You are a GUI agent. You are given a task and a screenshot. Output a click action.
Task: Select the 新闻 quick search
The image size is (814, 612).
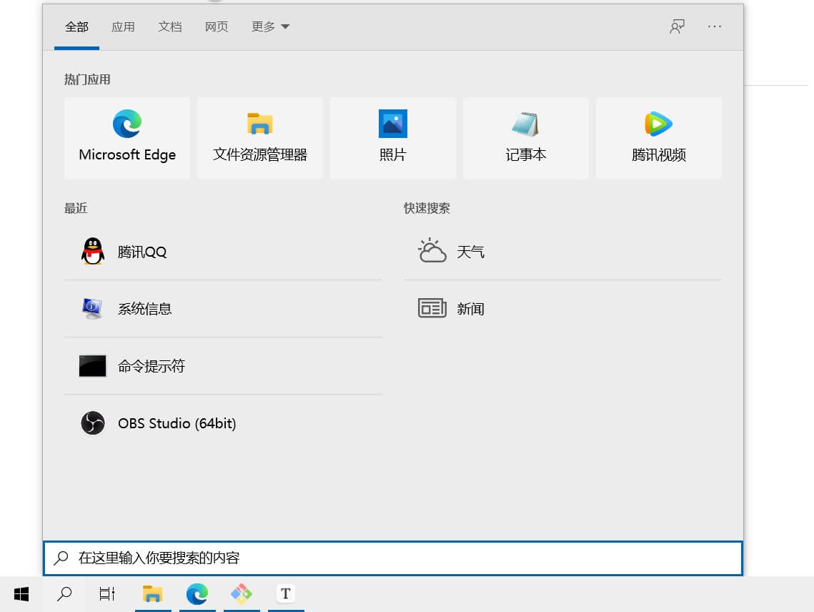(562, 309)
